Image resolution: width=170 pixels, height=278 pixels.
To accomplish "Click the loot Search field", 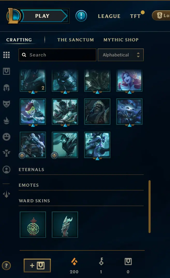I will pos(57,55).
